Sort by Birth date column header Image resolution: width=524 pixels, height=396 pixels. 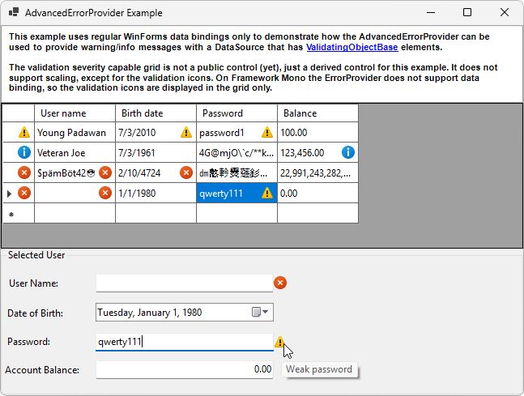pos(155,113)
